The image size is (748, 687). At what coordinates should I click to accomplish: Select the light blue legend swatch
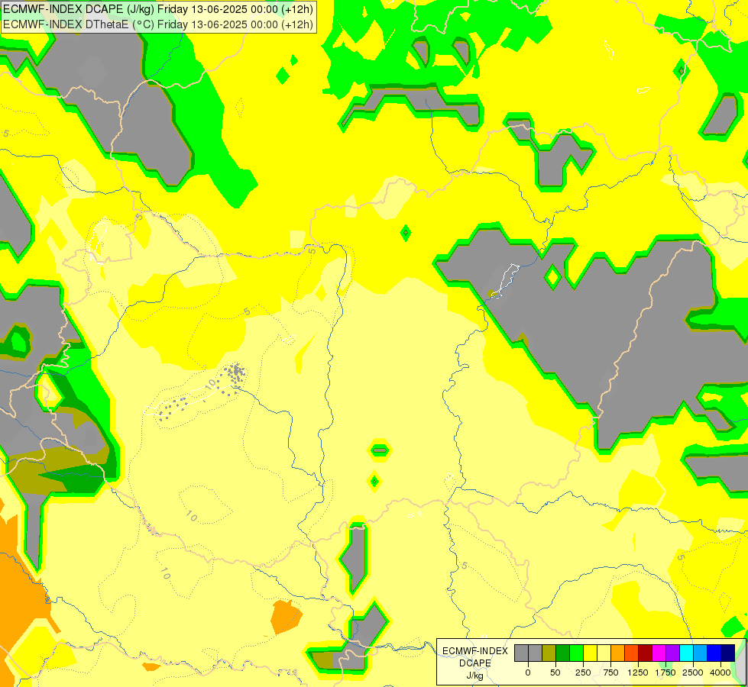(x=701, y=653)
